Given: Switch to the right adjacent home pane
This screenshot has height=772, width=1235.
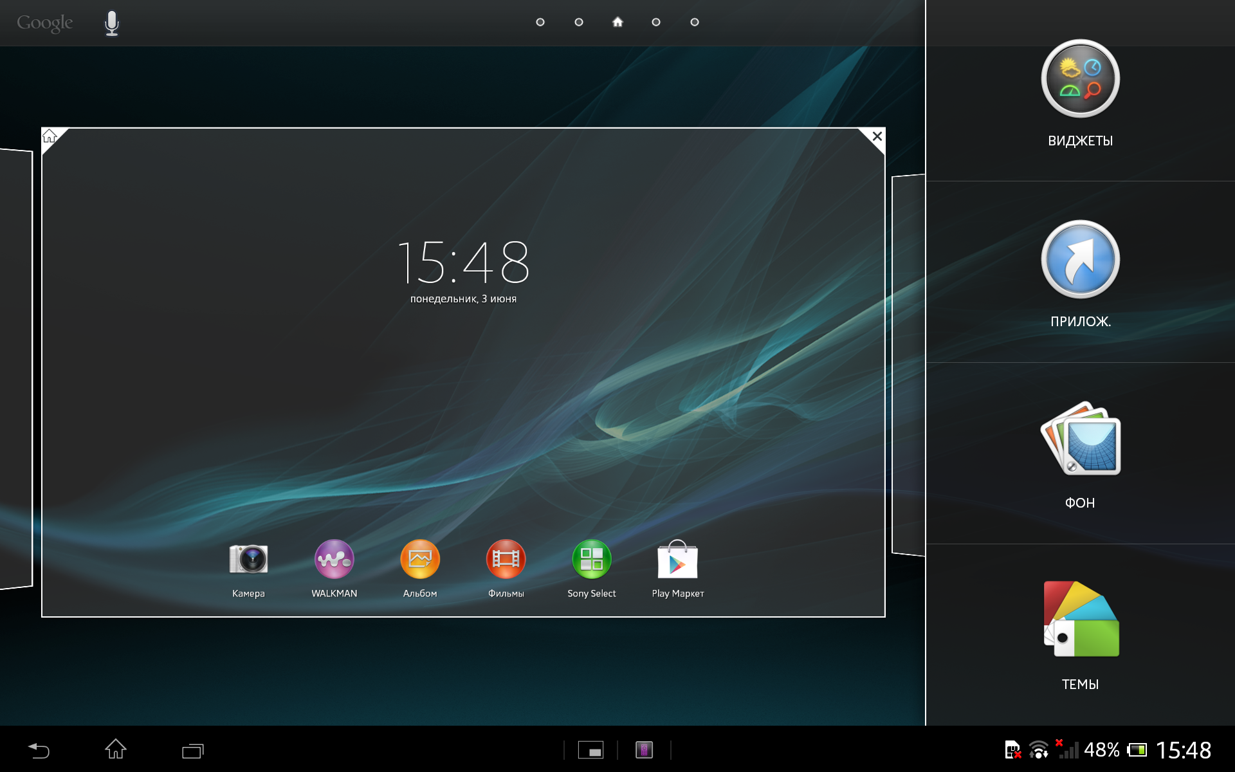Looking at the screenshot, I should 908,365.
